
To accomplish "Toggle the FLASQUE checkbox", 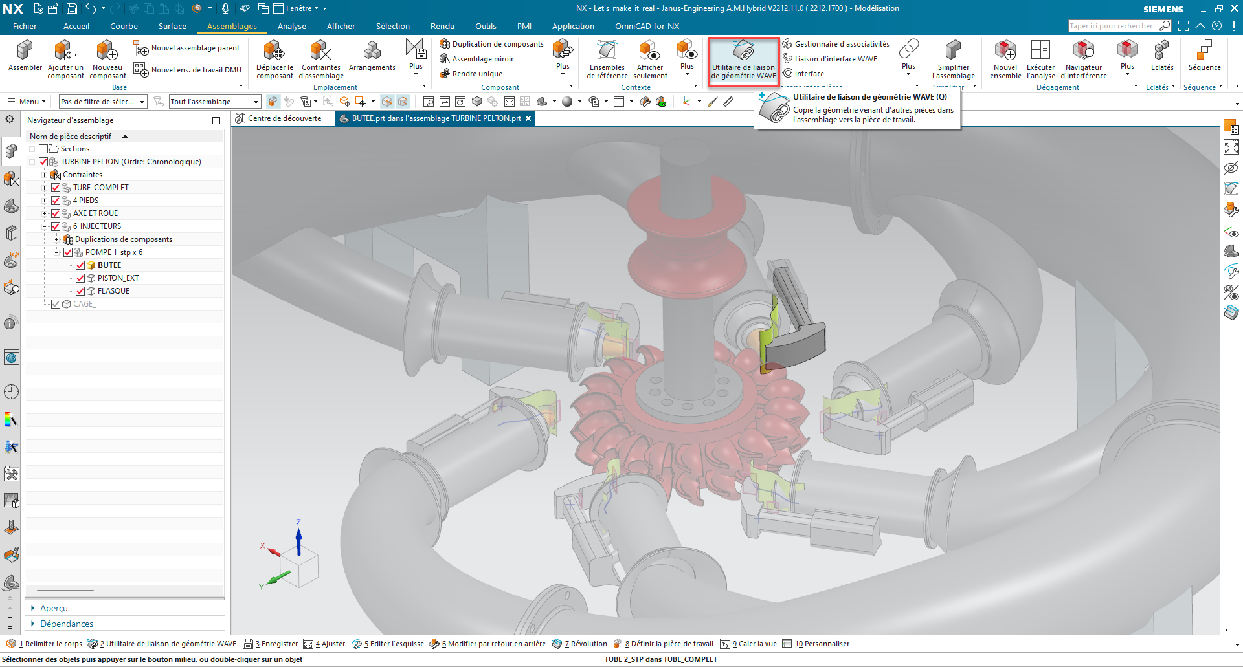I will (80, 291).
